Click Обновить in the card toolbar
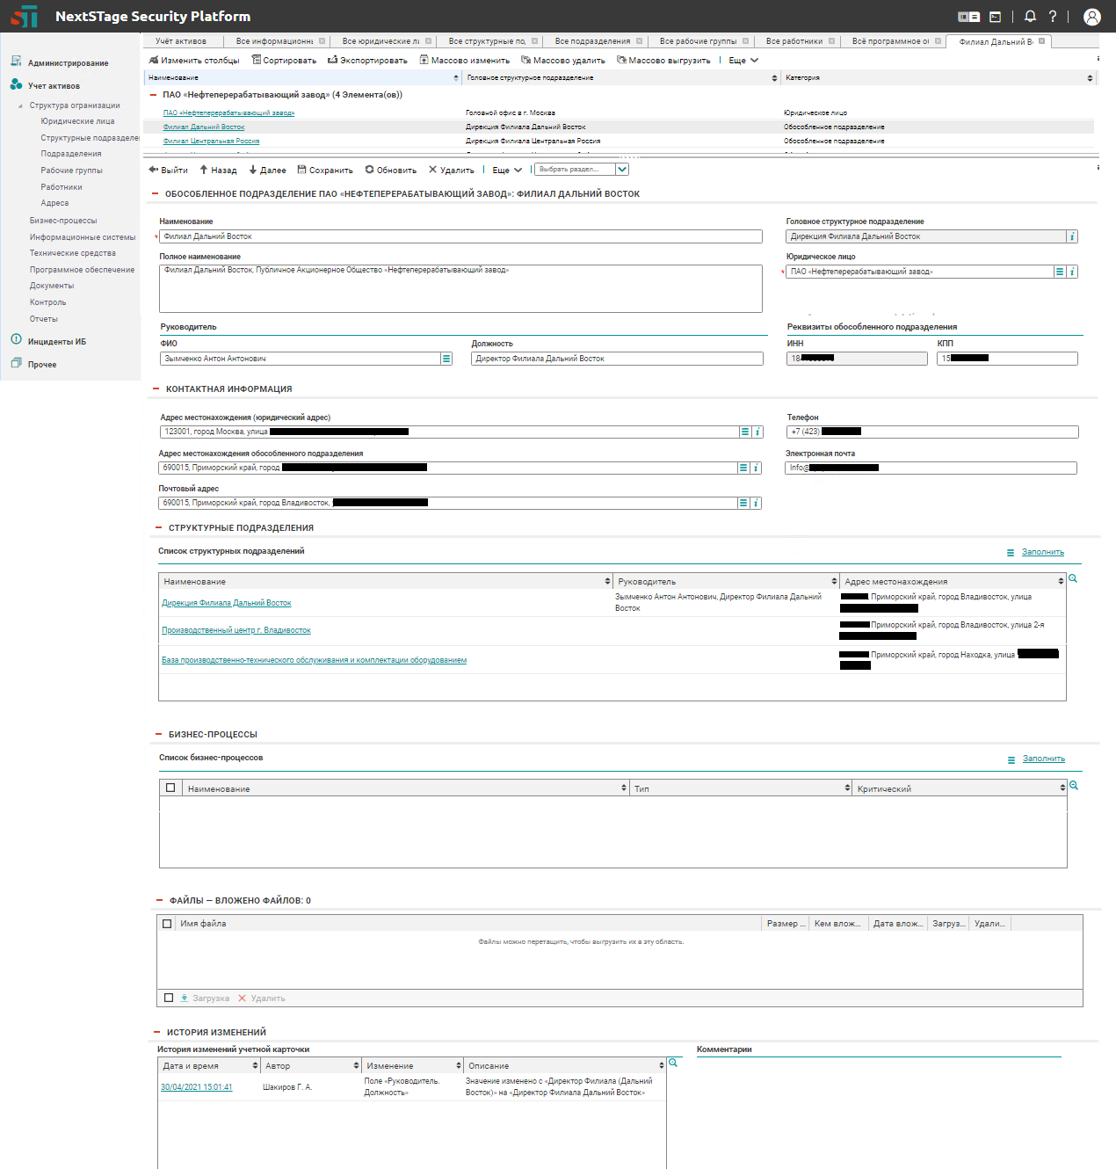1116x1169 pixels. tap(391, 171)
